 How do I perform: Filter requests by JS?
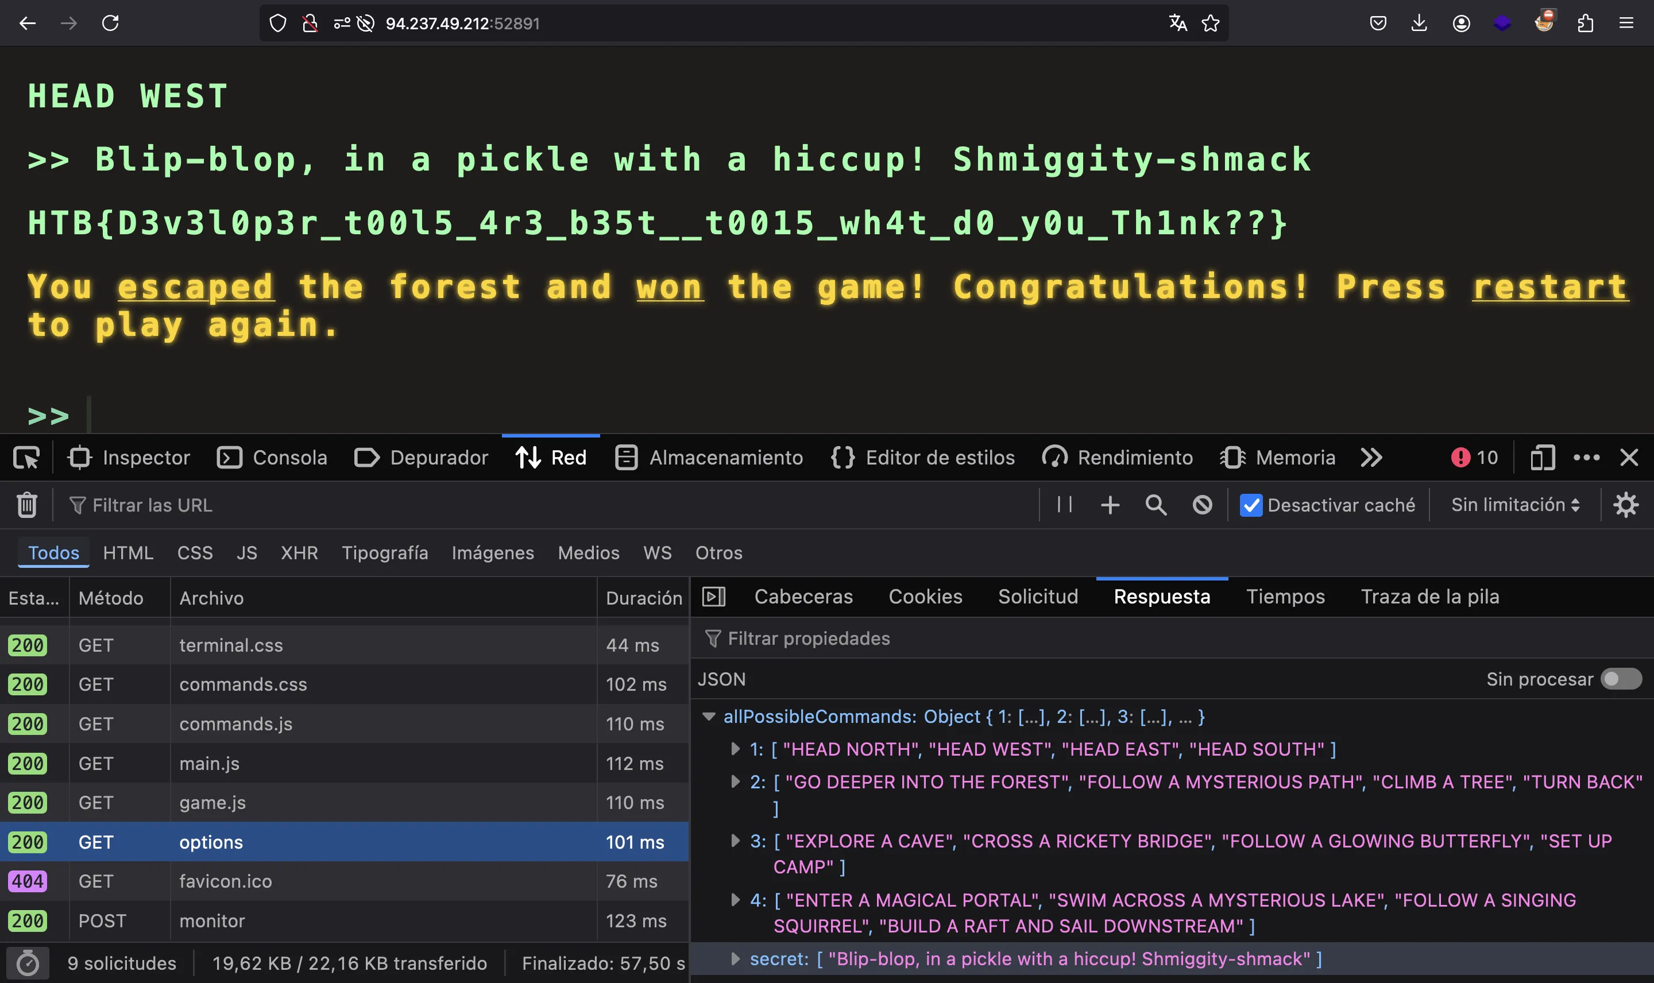pos(246,553)
